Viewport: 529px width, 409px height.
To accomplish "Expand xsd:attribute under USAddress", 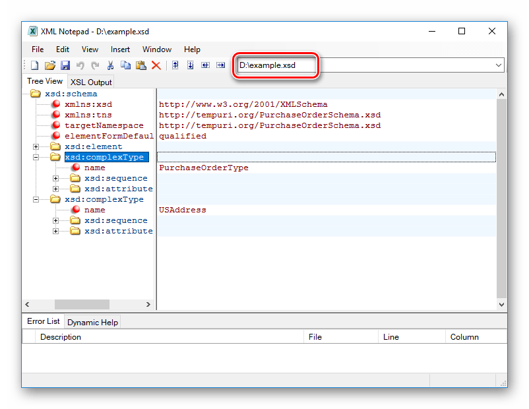I will 55,231.
